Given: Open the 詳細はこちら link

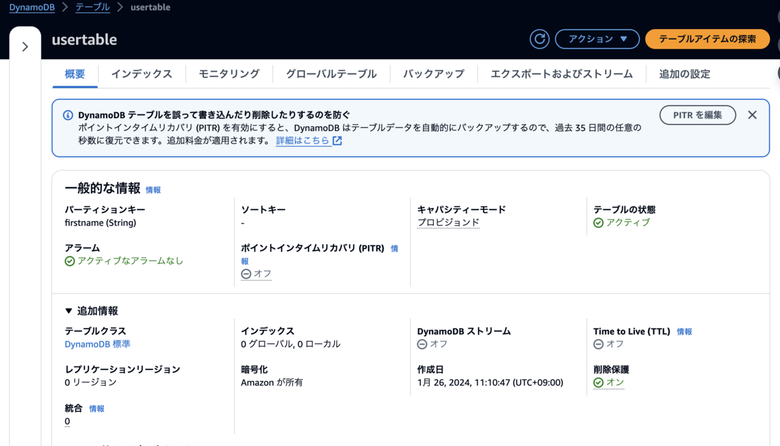Looking at the screenshot, I should click(303, 141).
